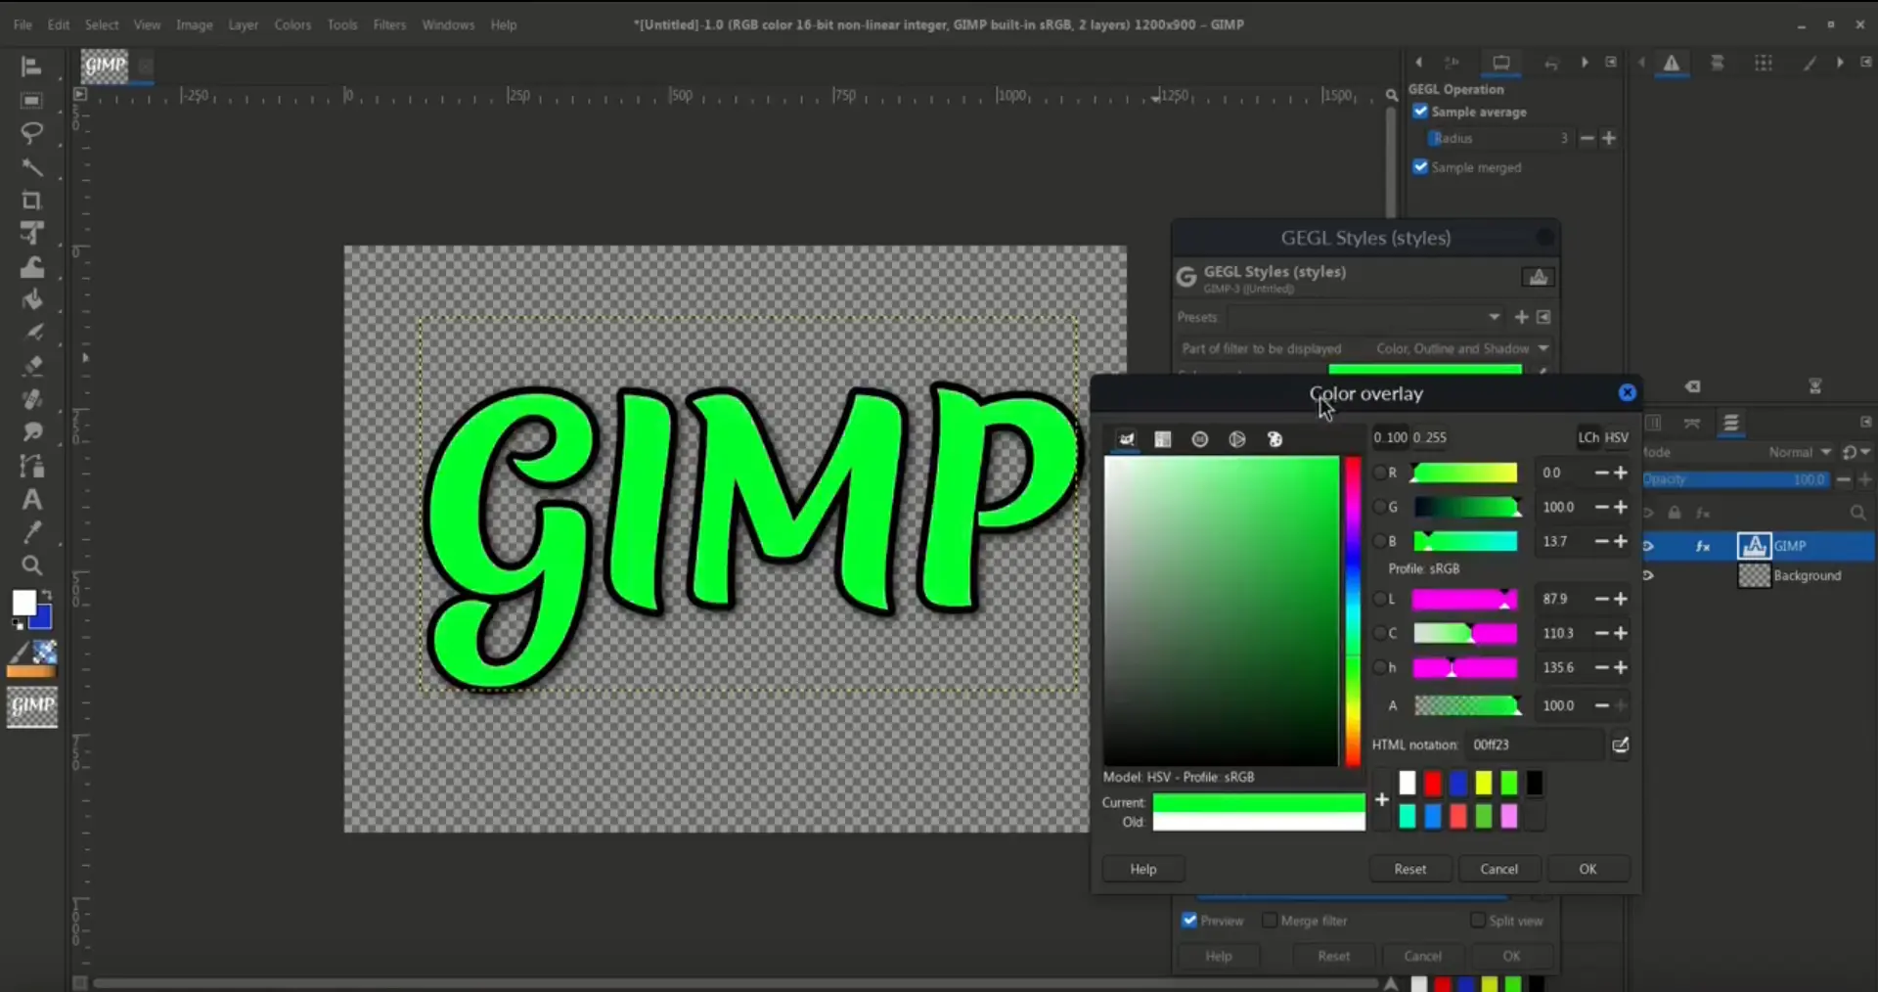Pick color from screen next to HTML notation
The width and height of the screenshot is (1878, 992).
1621,745
